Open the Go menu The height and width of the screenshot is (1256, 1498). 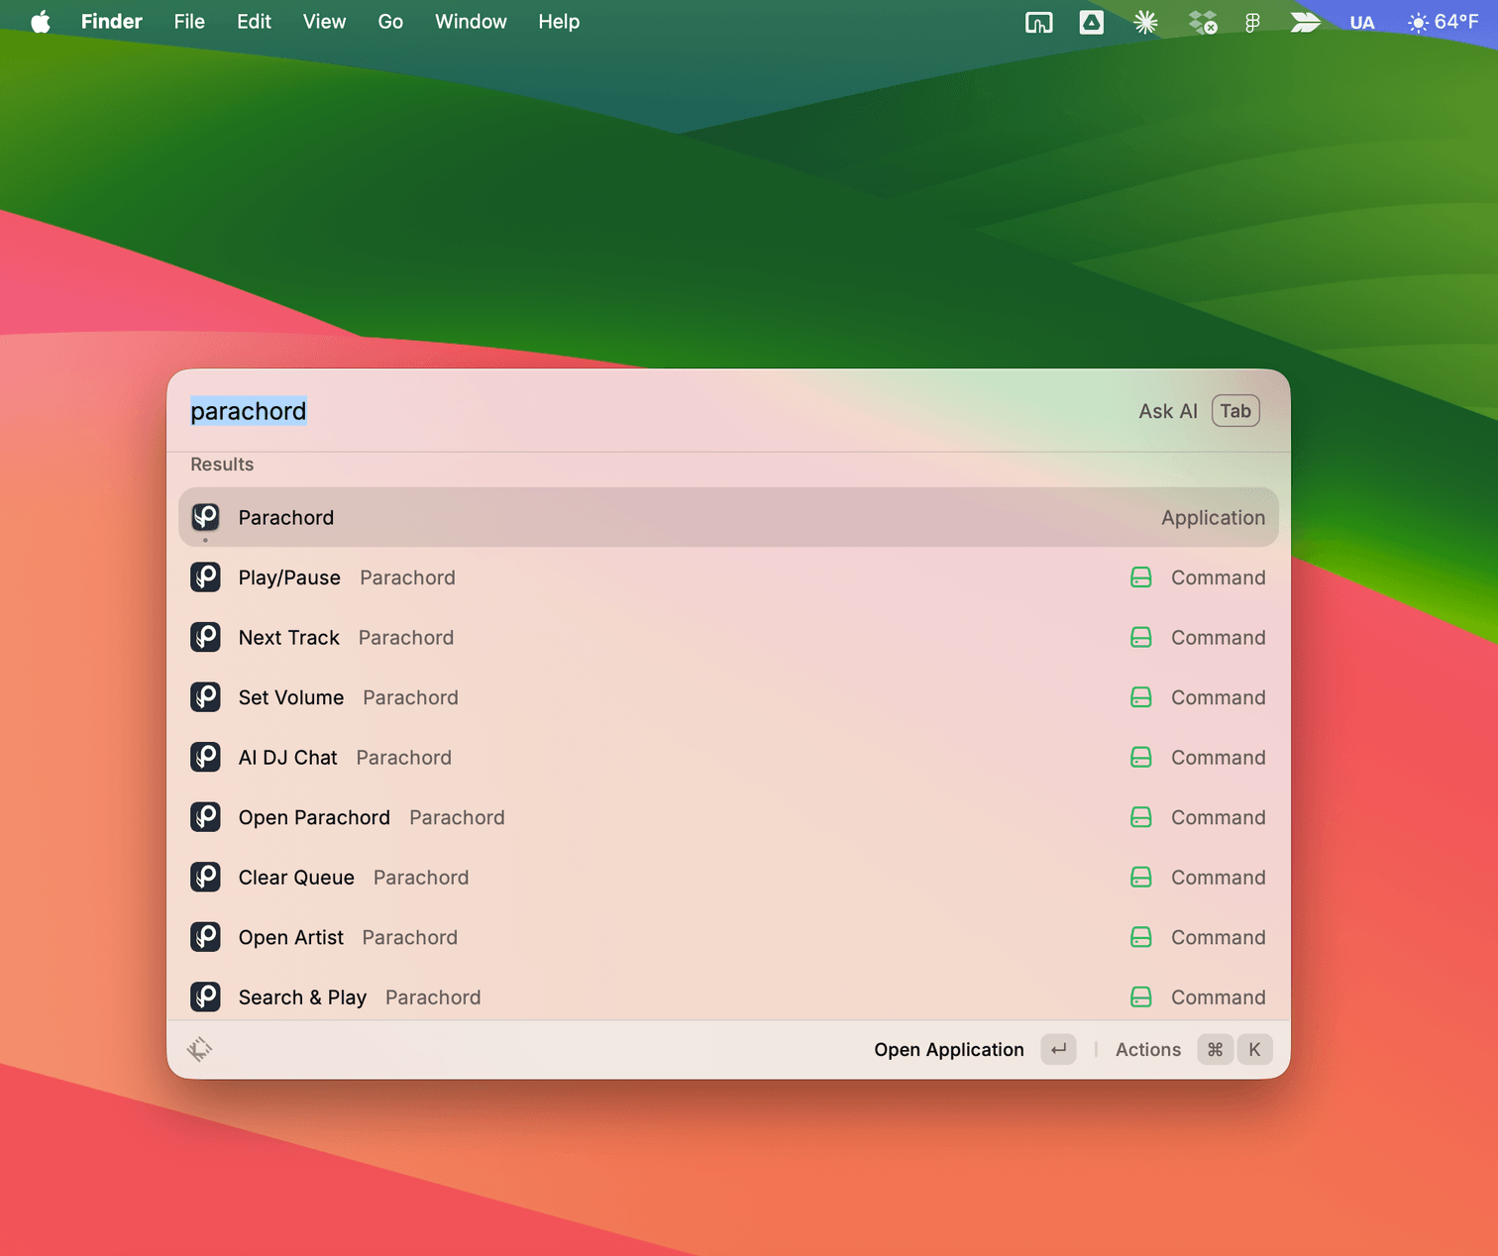(390, 22)
